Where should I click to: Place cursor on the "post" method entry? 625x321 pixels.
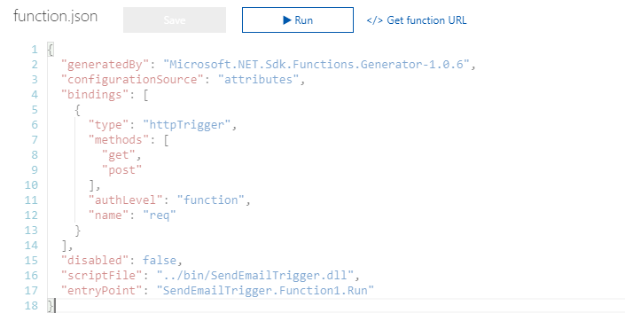tap(122, 170)
